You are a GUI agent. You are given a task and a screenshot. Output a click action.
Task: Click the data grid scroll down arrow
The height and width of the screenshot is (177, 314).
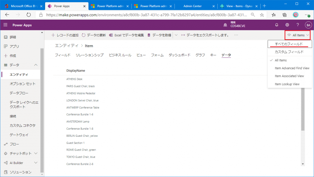[x=303, y=164]
